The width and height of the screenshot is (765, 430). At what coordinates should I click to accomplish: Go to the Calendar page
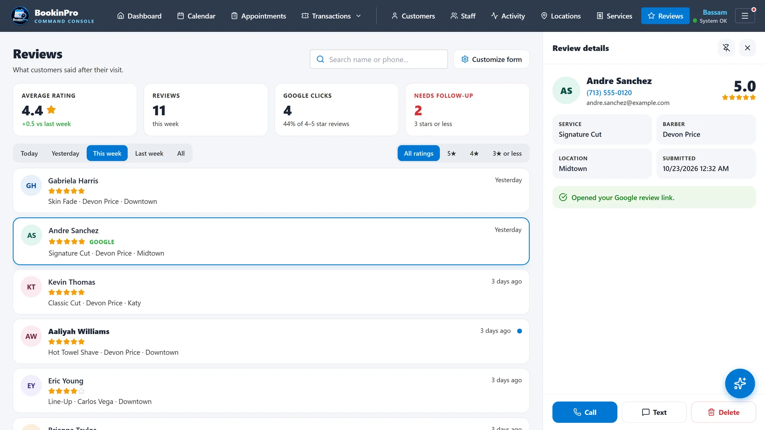click(x=196, y=16)
